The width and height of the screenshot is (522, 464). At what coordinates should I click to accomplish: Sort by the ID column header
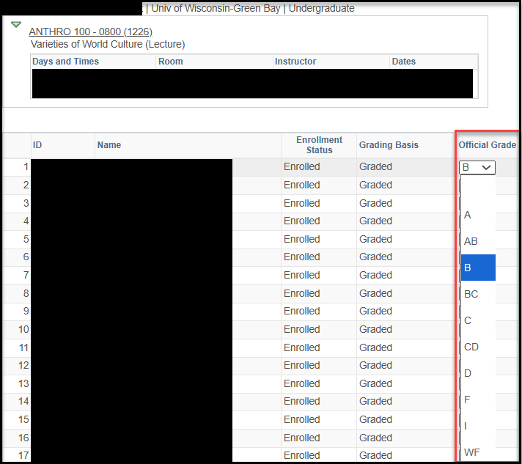37,145
